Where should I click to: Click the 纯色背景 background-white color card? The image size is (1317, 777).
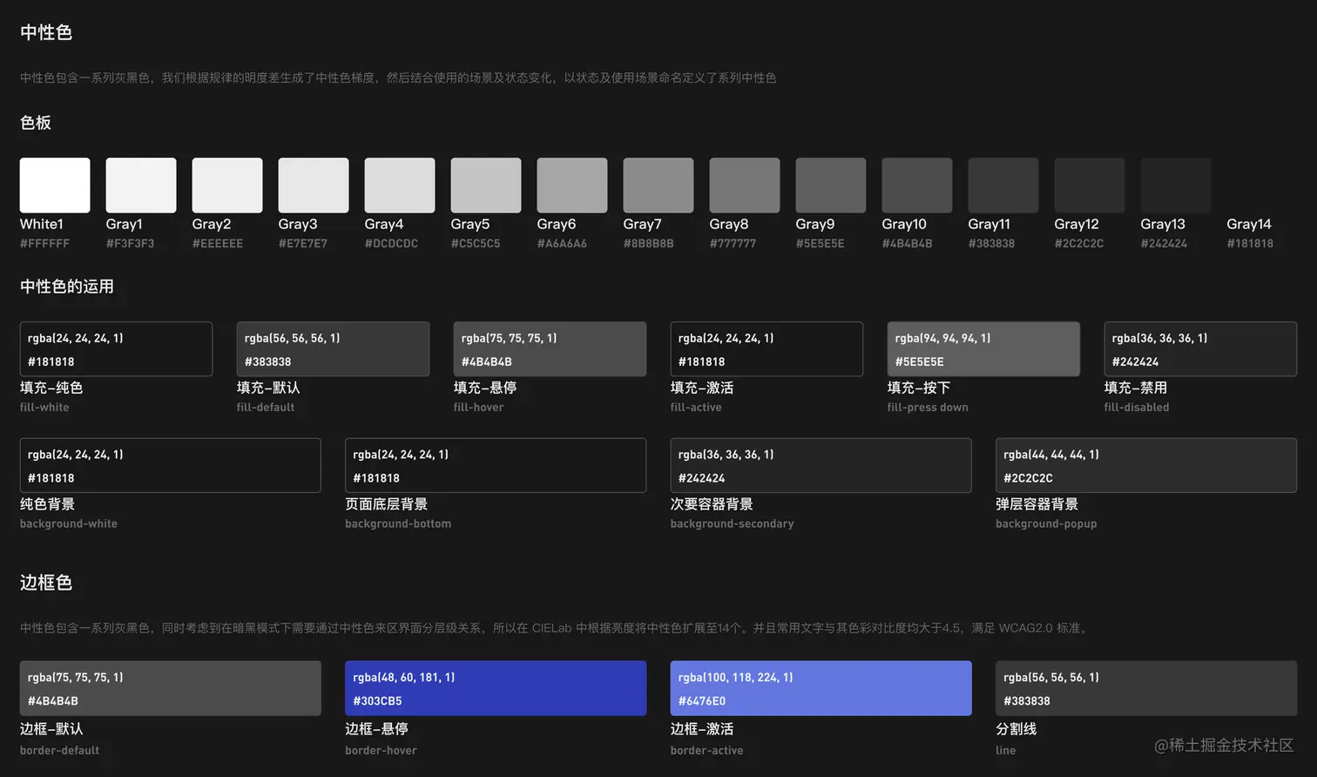(x=170, y=466)
